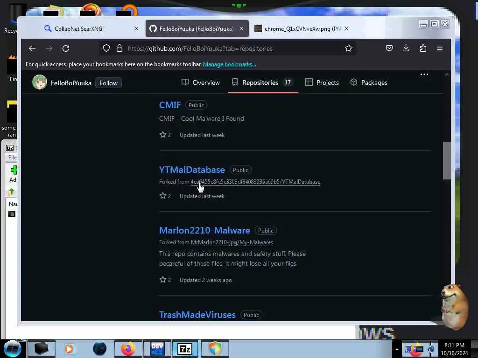Click the forward navigation arrow
Image resolution: width=478 pixels, height=358 pixels.
point(49,48)
